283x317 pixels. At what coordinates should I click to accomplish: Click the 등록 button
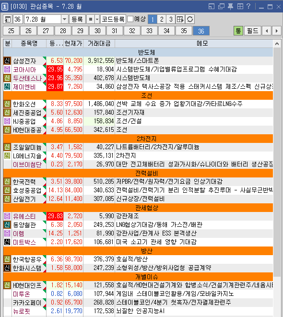(77, 19)
